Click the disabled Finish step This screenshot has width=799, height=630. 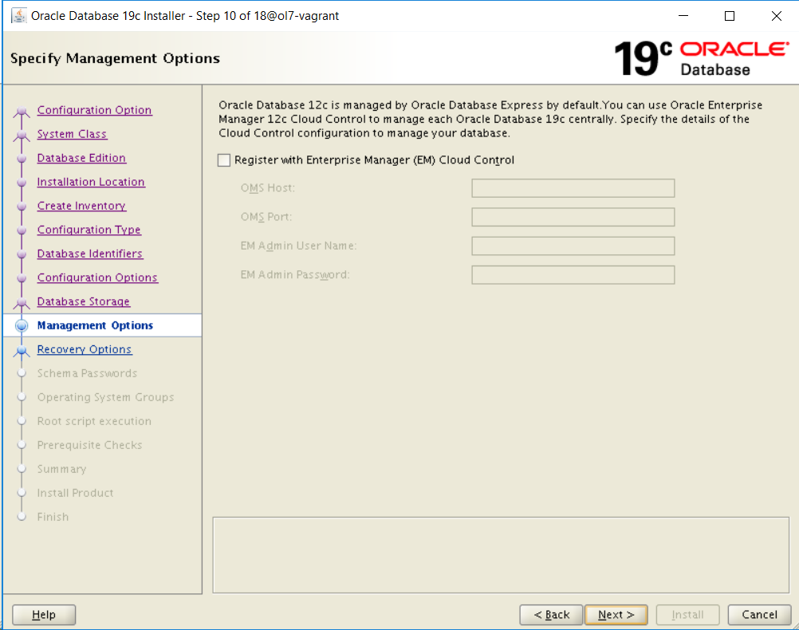click(53, 518)
